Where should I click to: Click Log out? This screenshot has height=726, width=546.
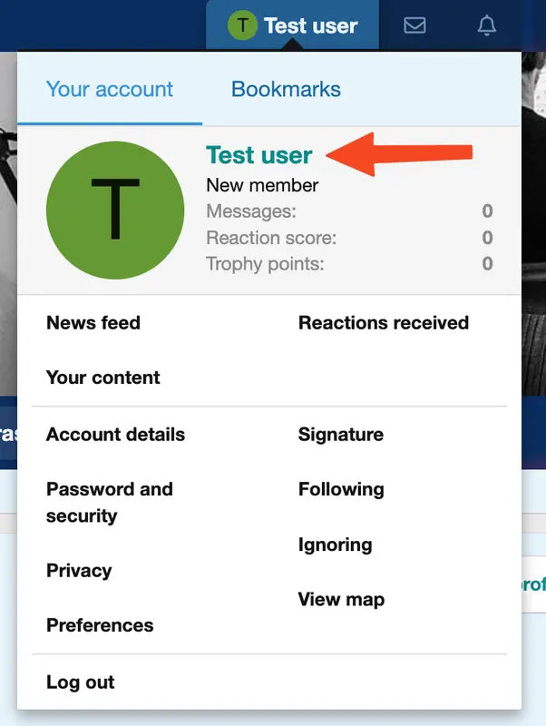coord(81,682)
